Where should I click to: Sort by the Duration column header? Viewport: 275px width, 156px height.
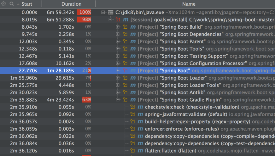pyautogui.click(x=71, y=4)
